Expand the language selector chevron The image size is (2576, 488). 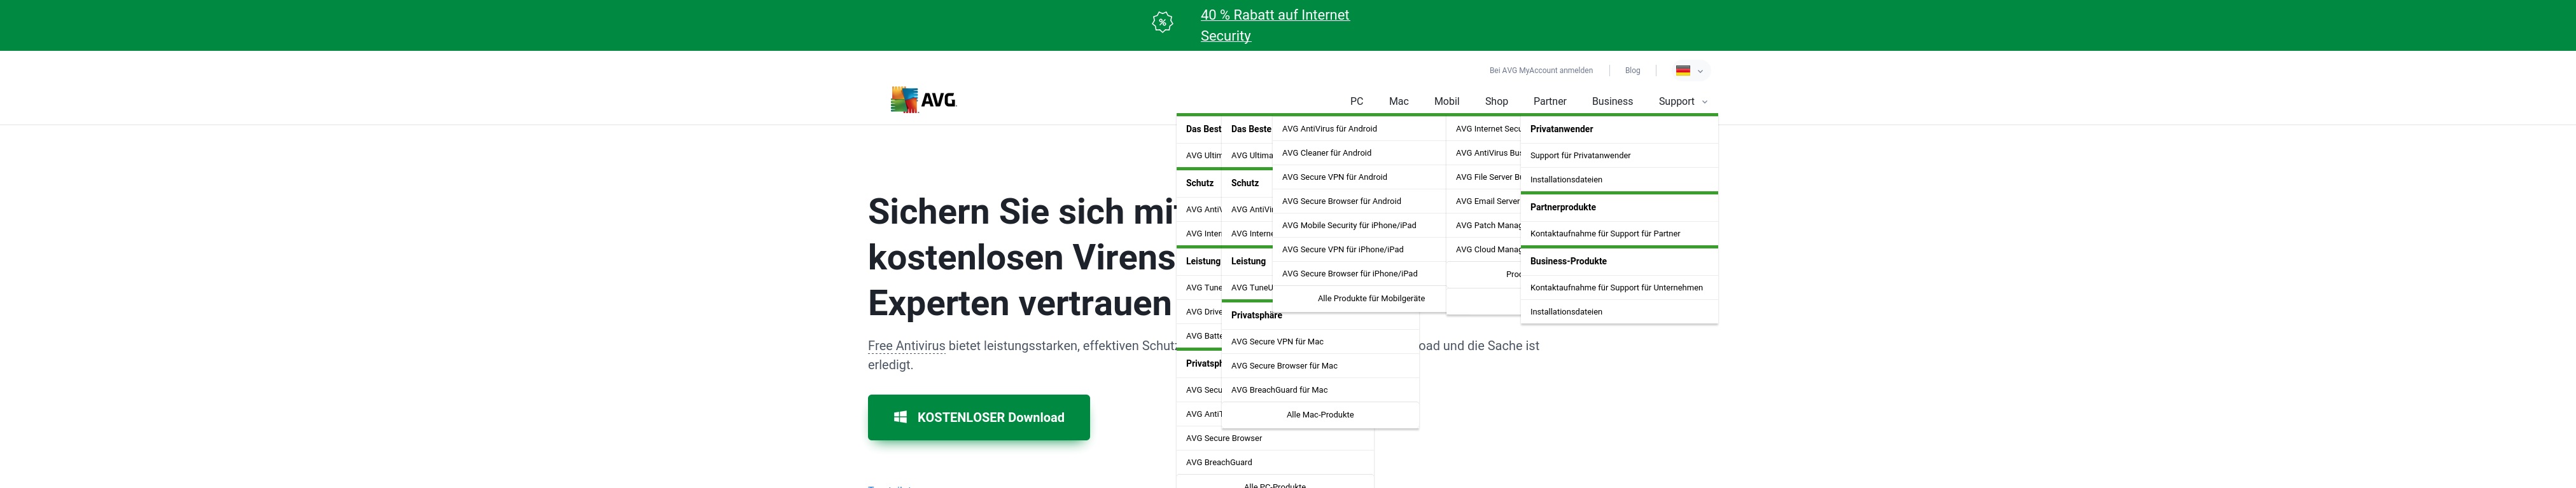pos(1700,72)
